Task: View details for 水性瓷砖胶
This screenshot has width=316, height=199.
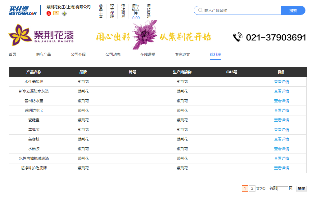Action: pyautogui.click(x=282, y=82)
